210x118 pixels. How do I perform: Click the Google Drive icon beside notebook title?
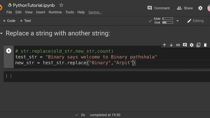point(10,5)
